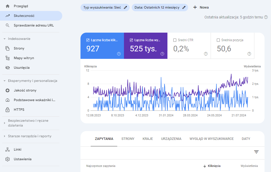Toggle the Łączna liczba wyświetleń purple card
Viewport: 271px width, 172px height.
(145, 46)
